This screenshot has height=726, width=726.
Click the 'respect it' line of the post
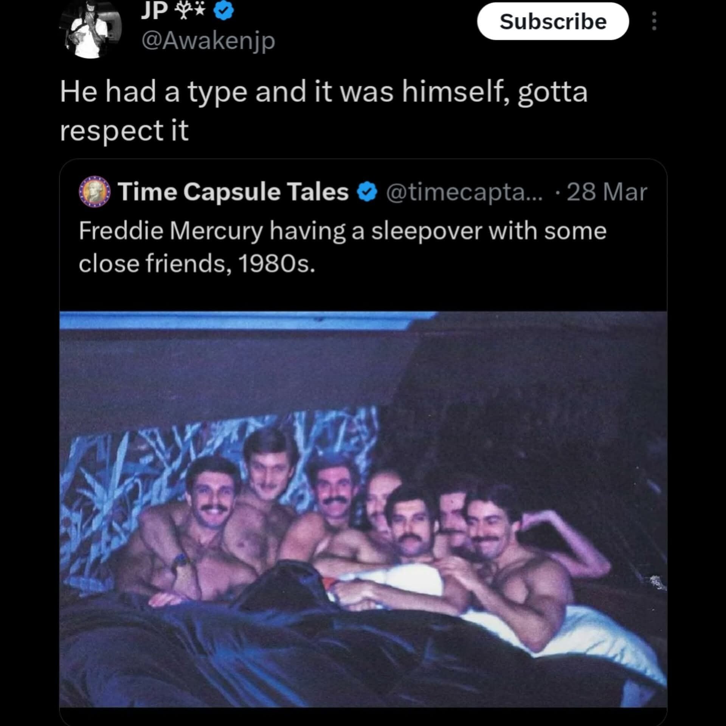[x=124, y=130]
